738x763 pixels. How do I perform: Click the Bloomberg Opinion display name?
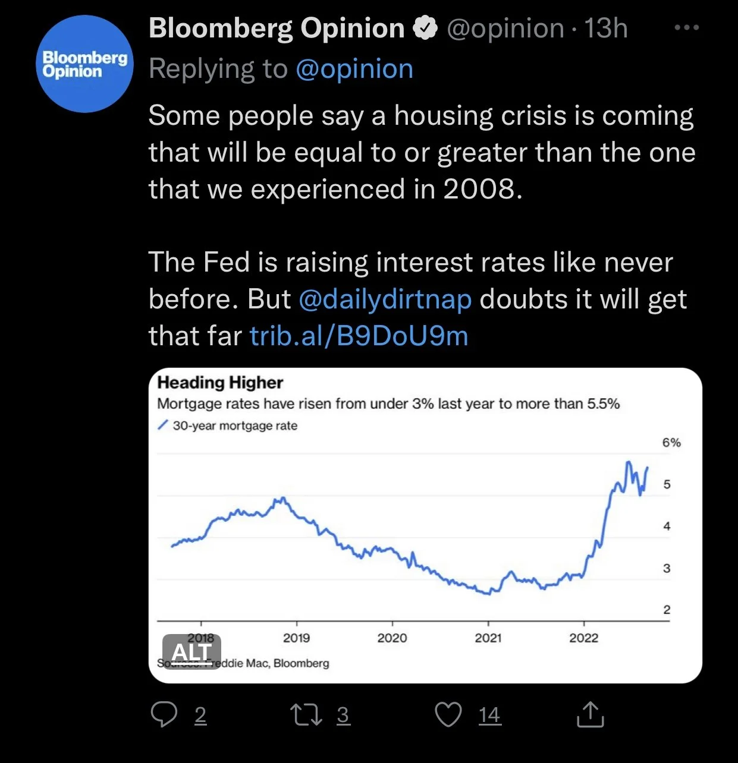(x=277, y=29)
